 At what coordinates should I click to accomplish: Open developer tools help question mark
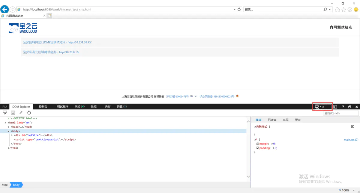pyautogui.click(x=343, y=107)
